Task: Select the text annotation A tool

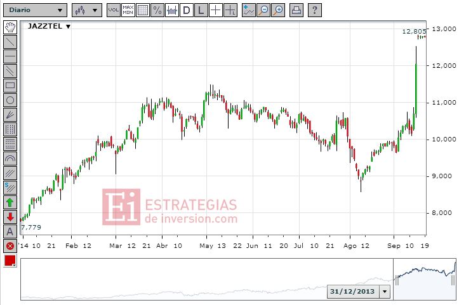Action: coord(10,231)
